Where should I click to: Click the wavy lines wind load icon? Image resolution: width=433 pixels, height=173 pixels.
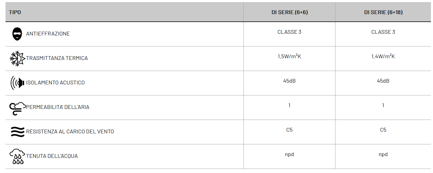[x=17, y=132]
